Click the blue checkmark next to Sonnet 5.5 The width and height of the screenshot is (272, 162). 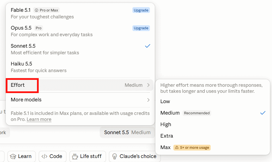(x=147, y=46)
